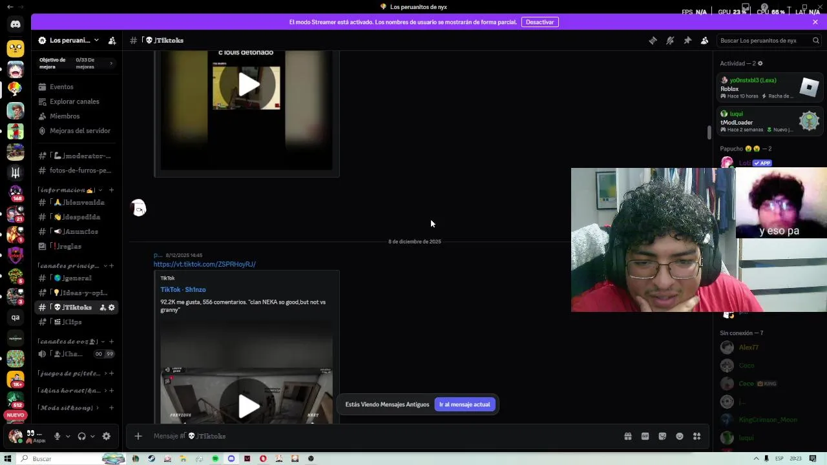Add channel to informacion category
This screenshot has width=827, height=465.
click(111, 190)
